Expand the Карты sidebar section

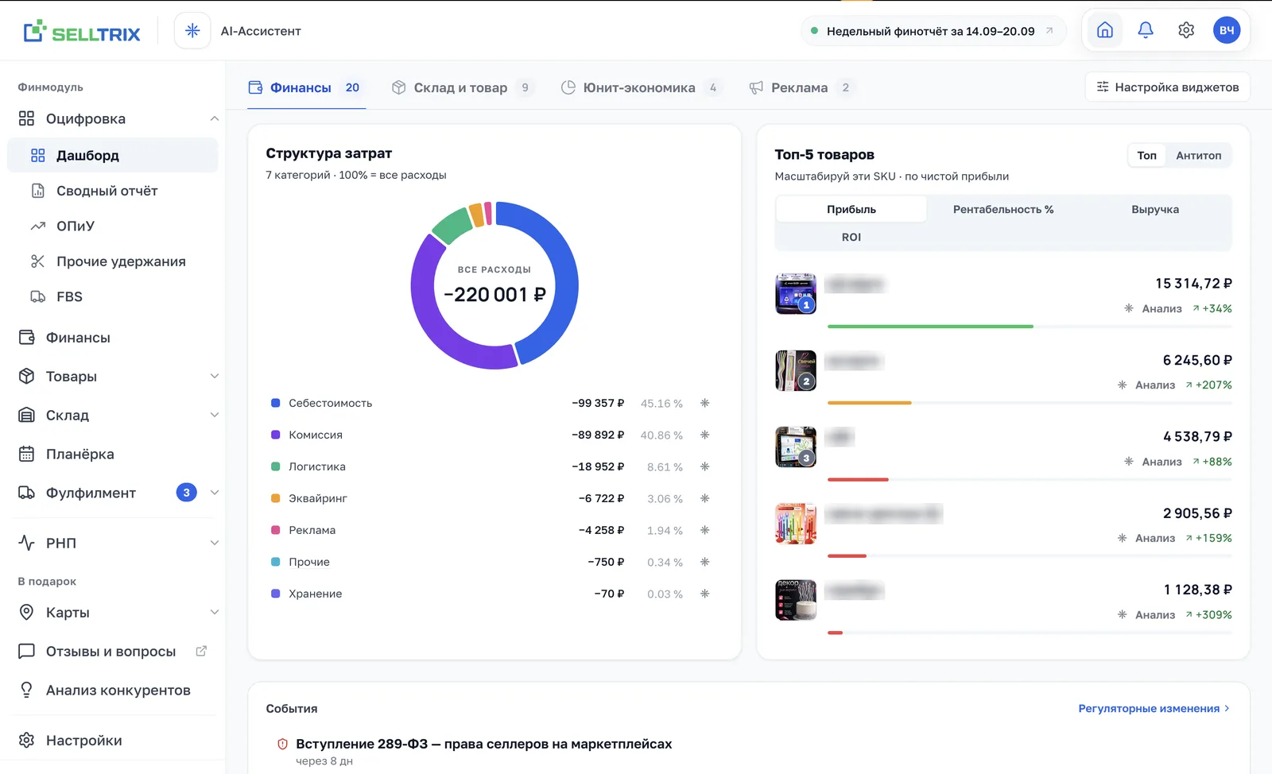[214, 612]
